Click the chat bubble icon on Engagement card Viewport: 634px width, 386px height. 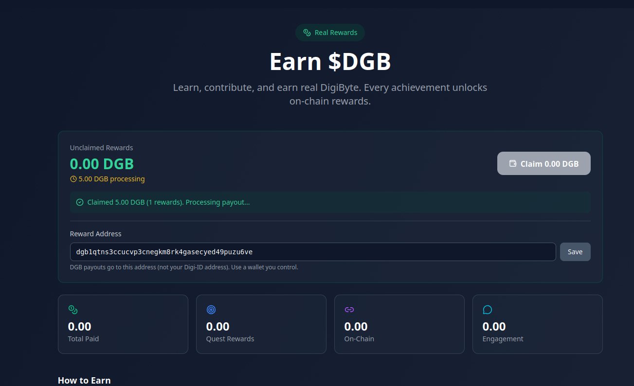click(488, 310)
